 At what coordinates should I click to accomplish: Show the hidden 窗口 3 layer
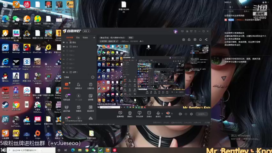[x=64, y=59]
